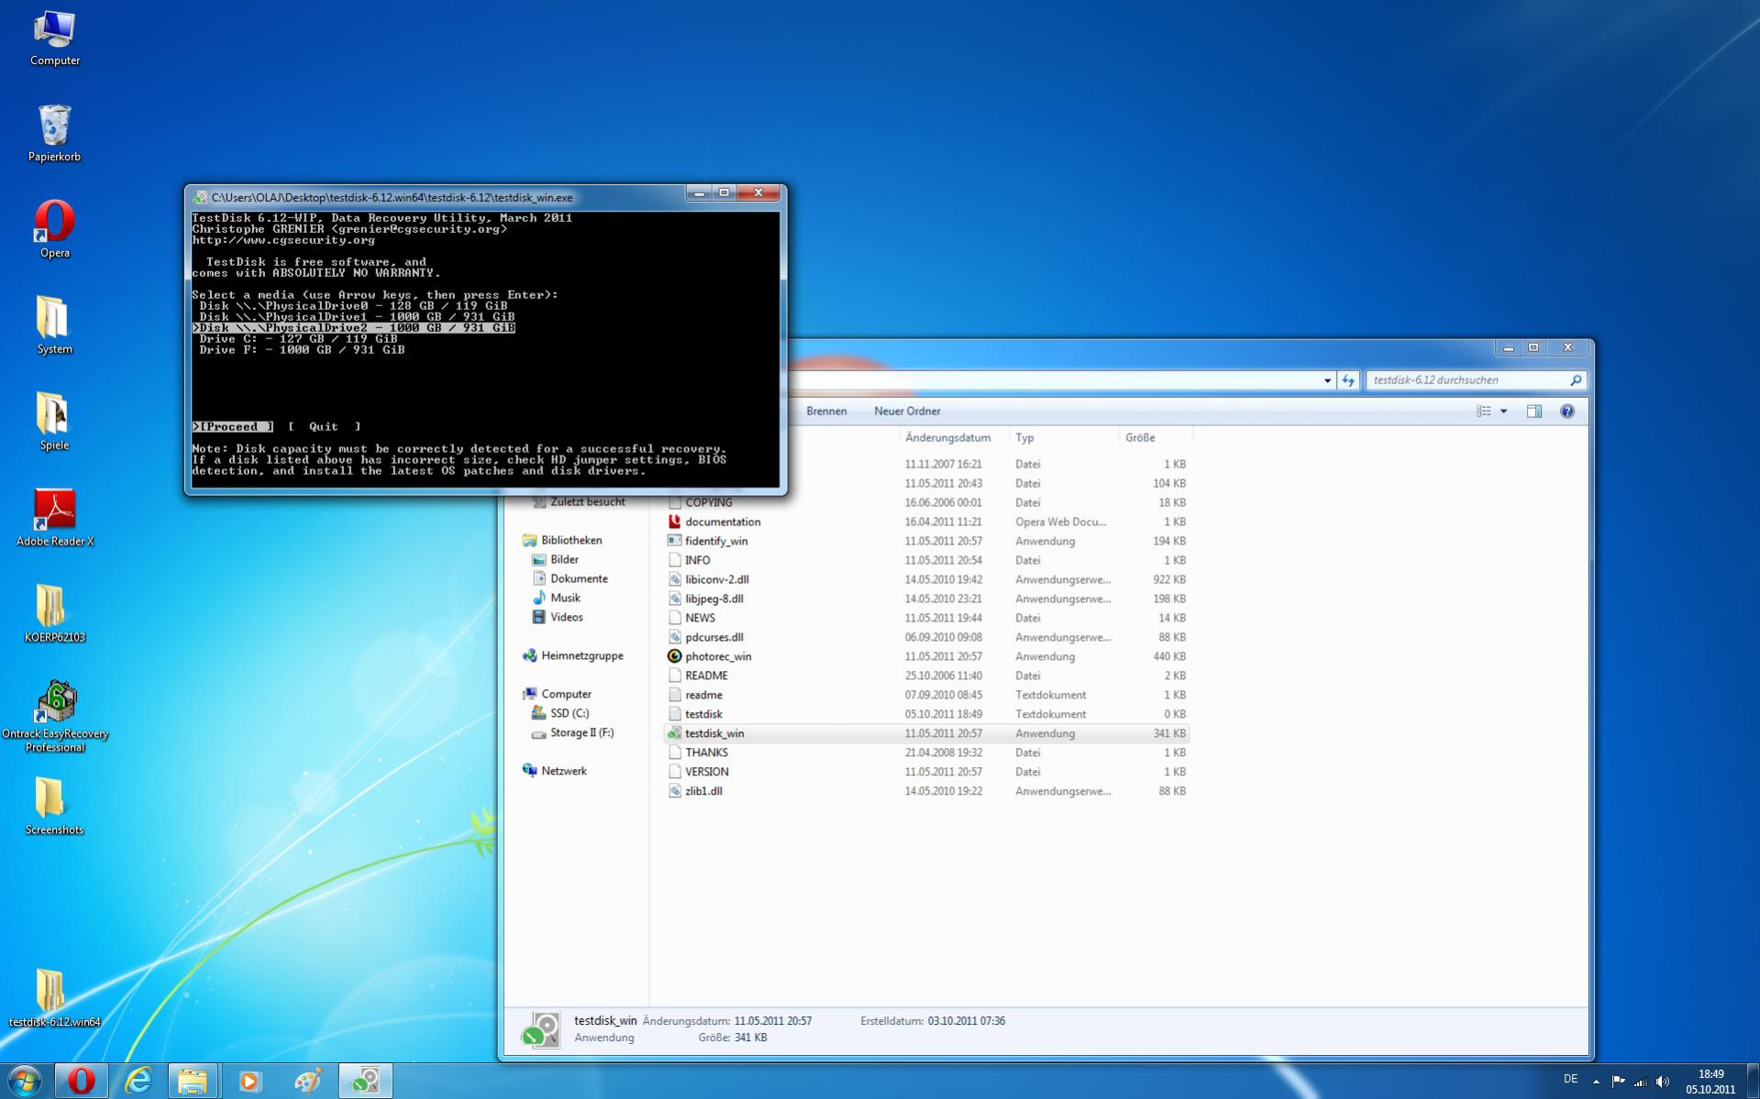Select SSD (C:) drive in the navigation pane
This screenshot has height=1099, width=1760.
coord(559,714)
